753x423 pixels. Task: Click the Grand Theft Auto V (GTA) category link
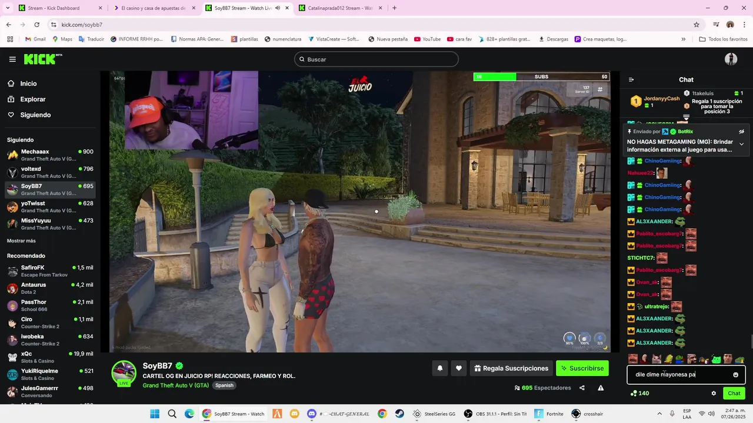pyautogui.click(x=175, y=385)
